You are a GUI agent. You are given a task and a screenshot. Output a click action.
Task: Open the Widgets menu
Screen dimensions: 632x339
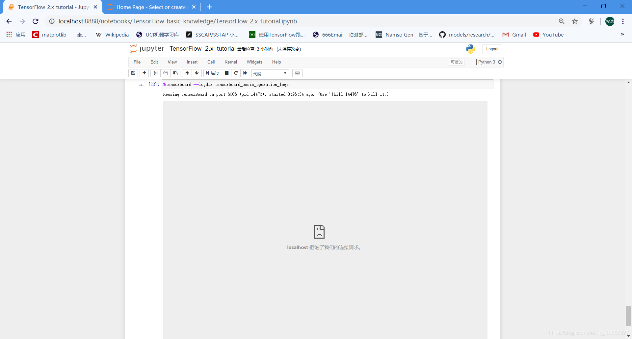(254, 62)
